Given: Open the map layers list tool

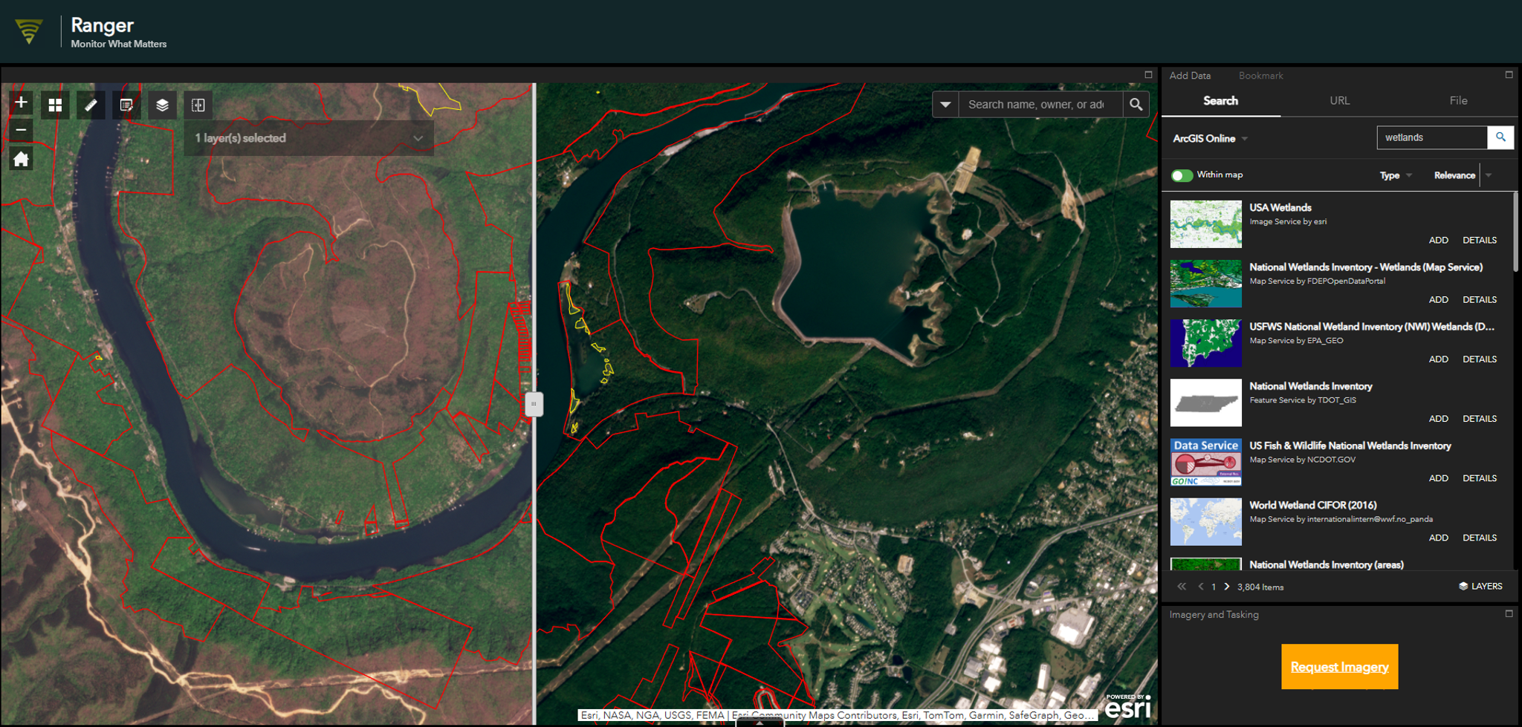Looking at the screenshot, I should (x=162, y=105).
